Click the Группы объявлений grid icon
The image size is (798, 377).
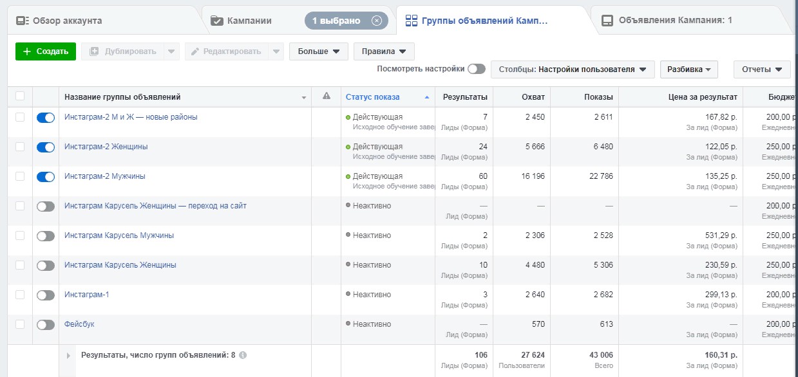tap(411, 21)
